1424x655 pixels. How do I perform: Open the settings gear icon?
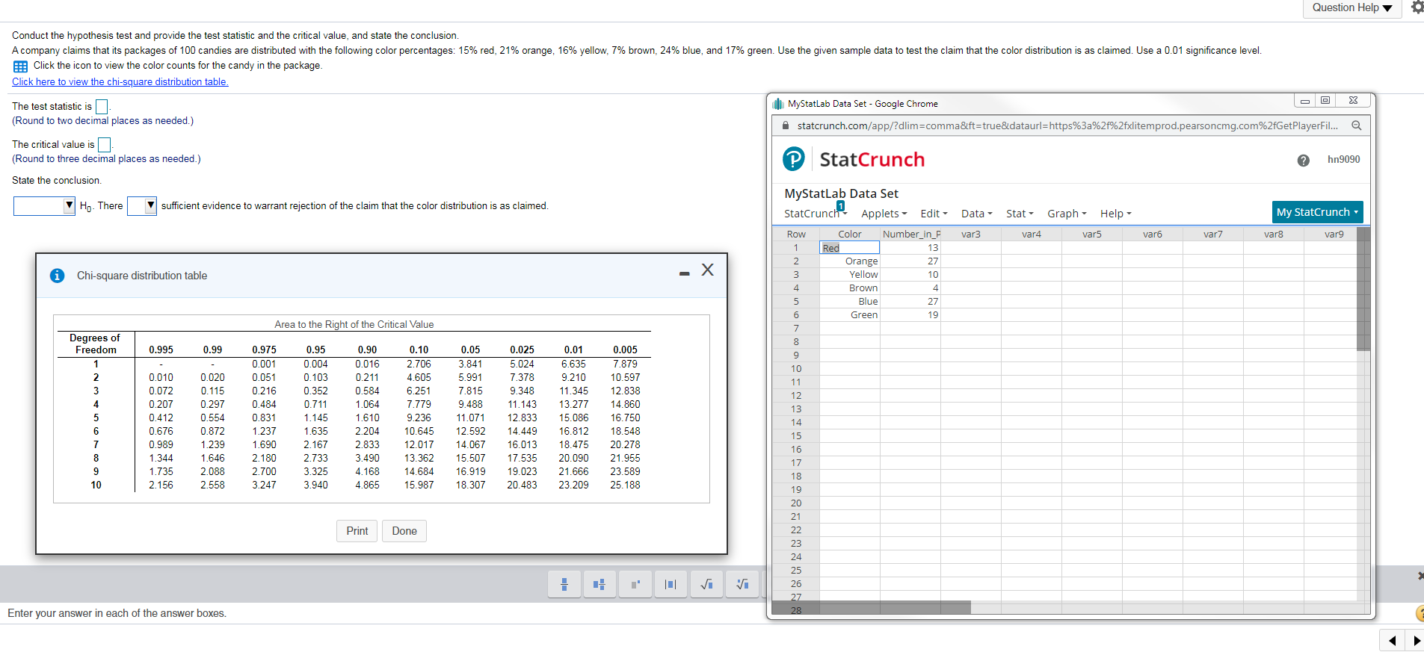click(x=1417, y=7)
